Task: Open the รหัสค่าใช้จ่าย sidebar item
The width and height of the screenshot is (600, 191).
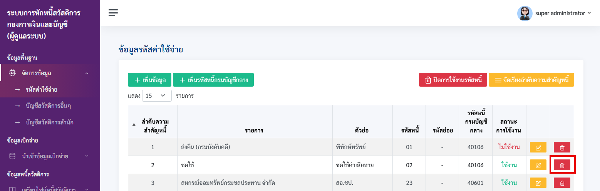Action: click(42, 89)
